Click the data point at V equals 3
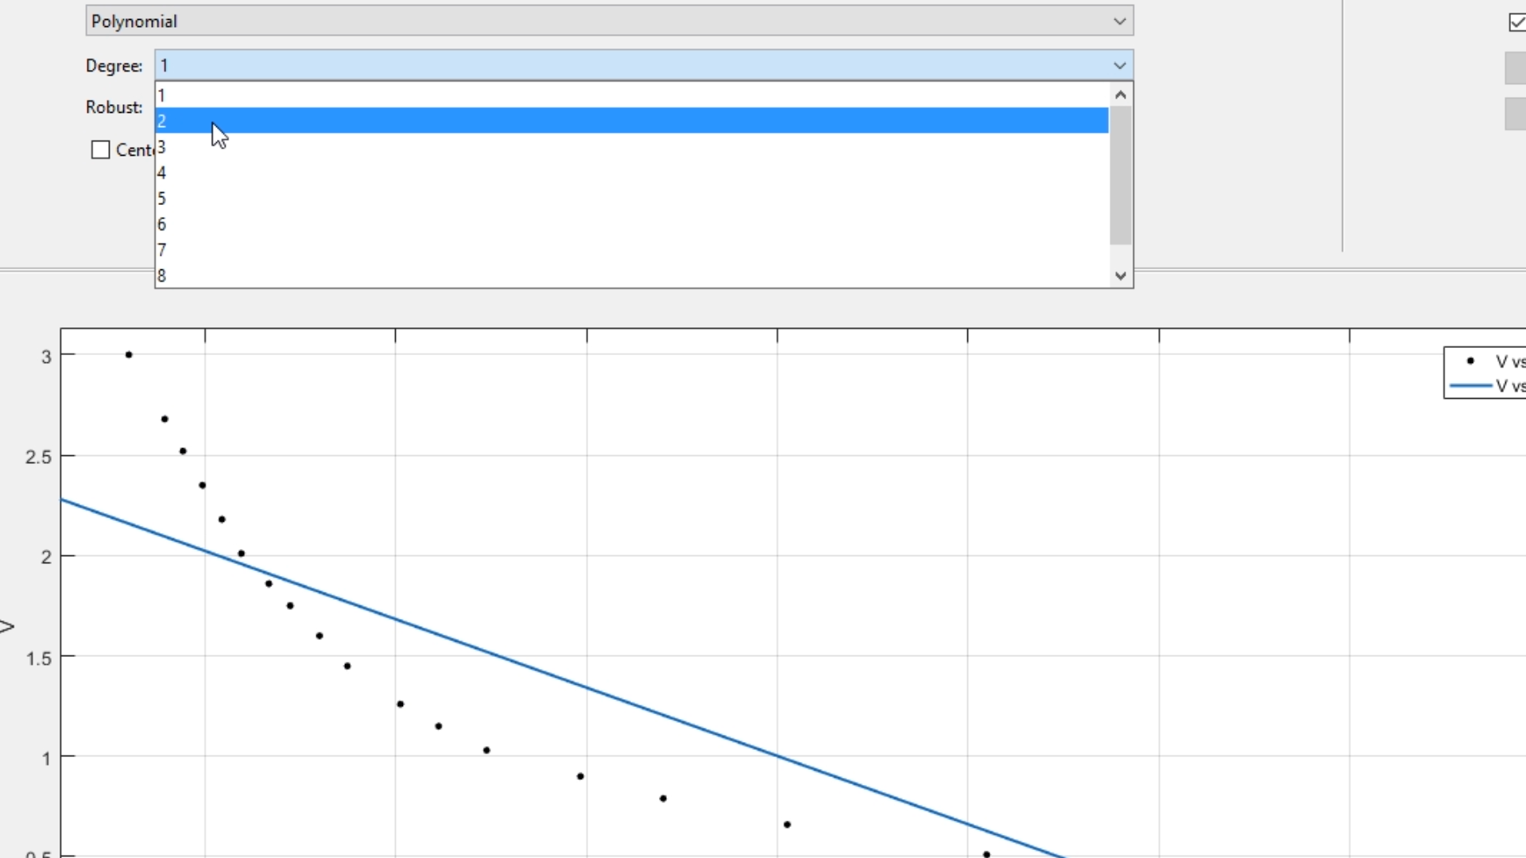1526x858 pixels. 129,355
